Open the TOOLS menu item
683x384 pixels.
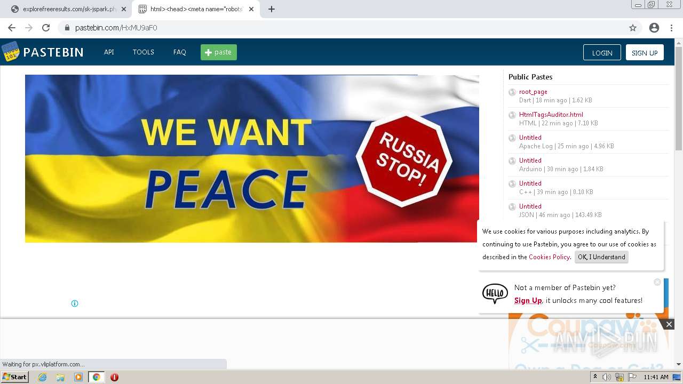tap(144, 52)
